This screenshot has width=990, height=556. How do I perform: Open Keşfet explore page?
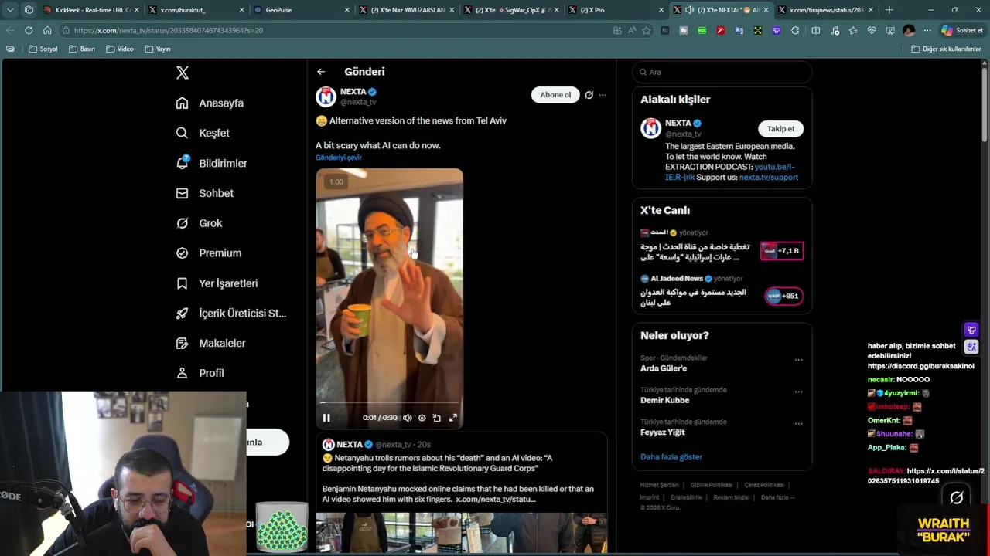203,133
